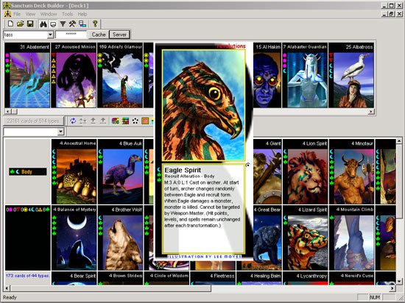405x303 pixels.
Task: Select the Lion Spirit card in deck
Action: pos(306,172)
